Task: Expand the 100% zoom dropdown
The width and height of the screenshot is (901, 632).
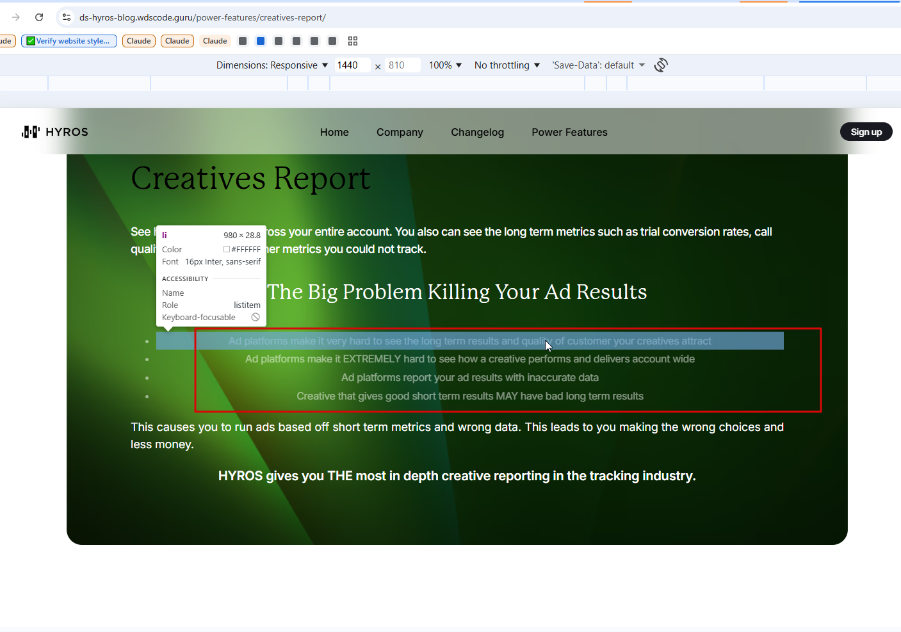Action: pos(445,65)
